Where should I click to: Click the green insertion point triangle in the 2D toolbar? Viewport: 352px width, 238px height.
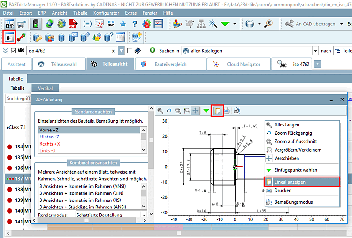tap(206, 111)
